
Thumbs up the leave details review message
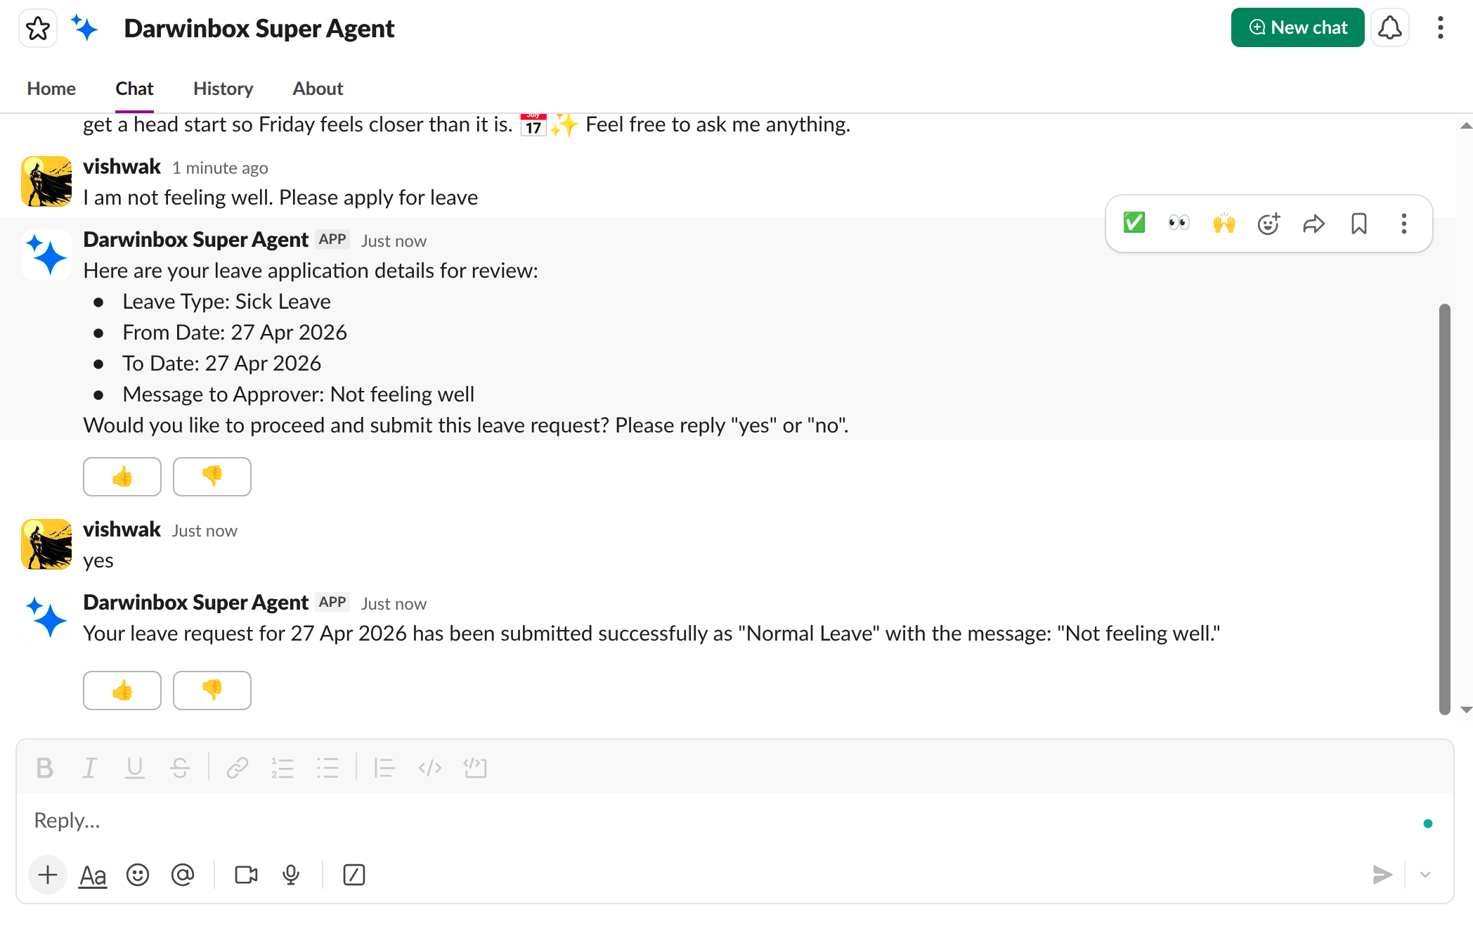pos(122,477)
